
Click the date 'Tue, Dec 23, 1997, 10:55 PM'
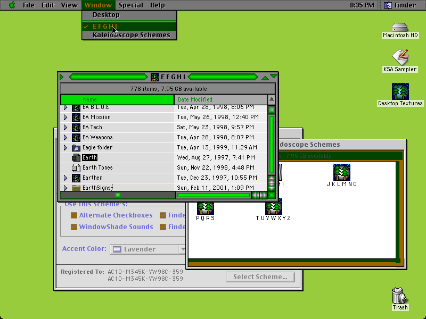217,178
